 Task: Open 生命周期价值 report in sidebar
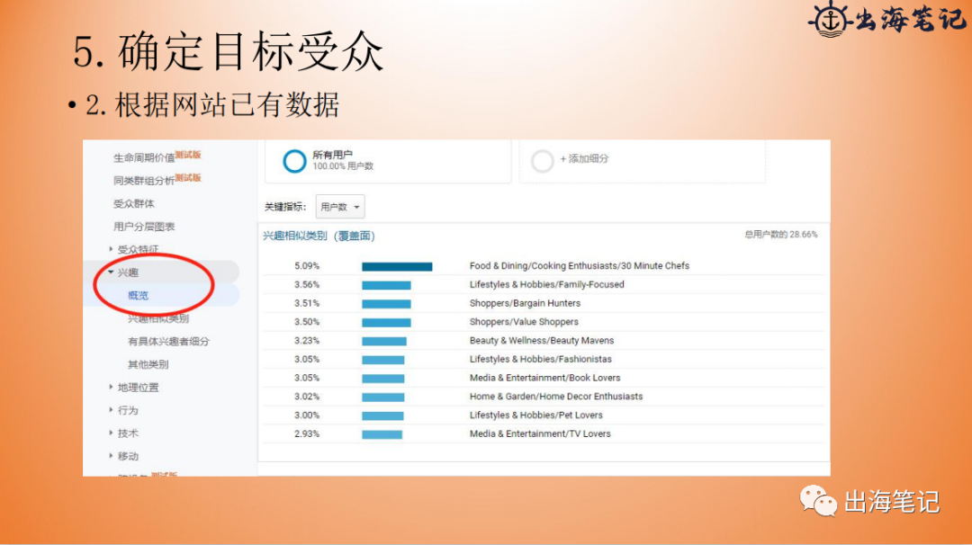click(144, 157)
